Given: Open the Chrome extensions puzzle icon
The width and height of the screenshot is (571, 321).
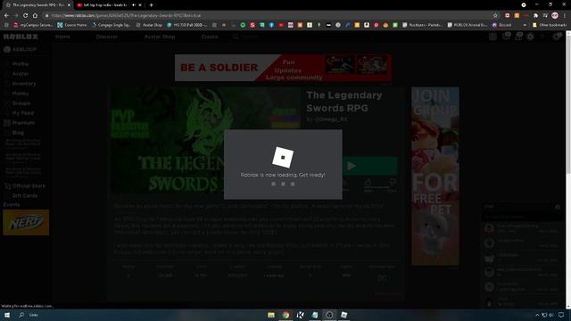Looking at the screenshot, I should (535, 16).
